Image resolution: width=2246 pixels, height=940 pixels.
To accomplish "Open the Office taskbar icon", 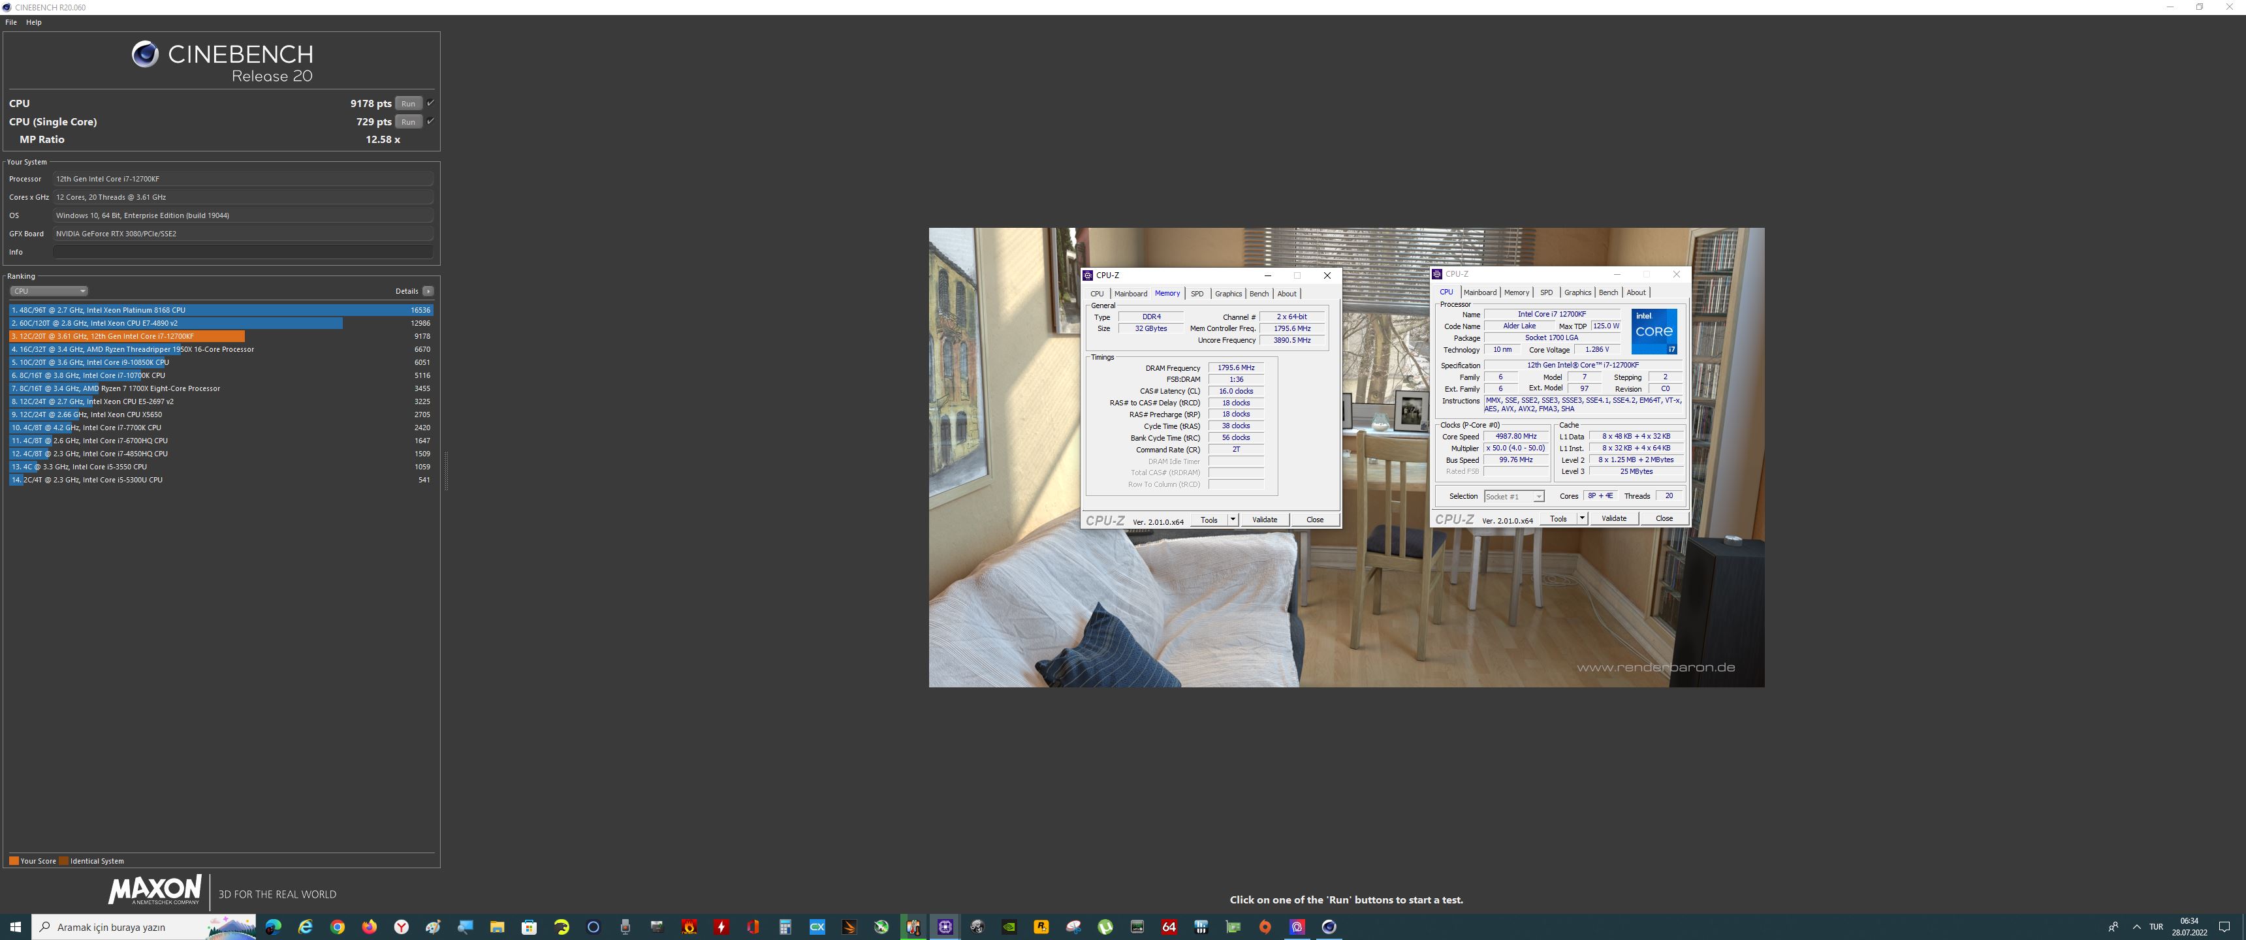I will 753,927.
